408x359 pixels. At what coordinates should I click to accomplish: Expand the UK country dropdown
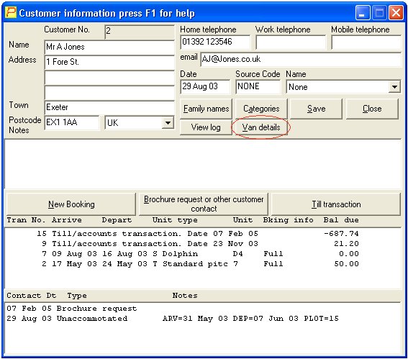168,122
